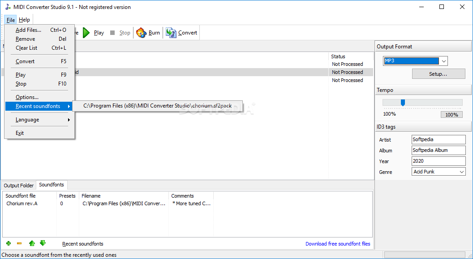Image resolution: width=473 pixels, height=259 pixels.
Task: Click the Play toolbar label
Action: pos(99,33)
